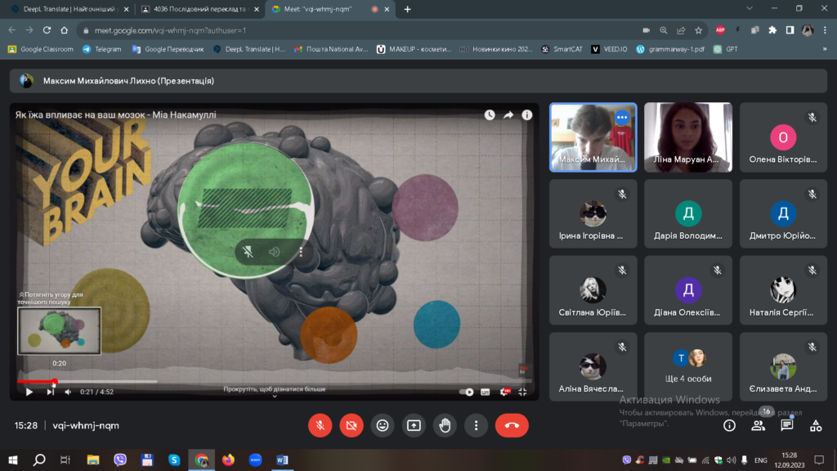Open the meeting details info icon

tap(729, 425)
